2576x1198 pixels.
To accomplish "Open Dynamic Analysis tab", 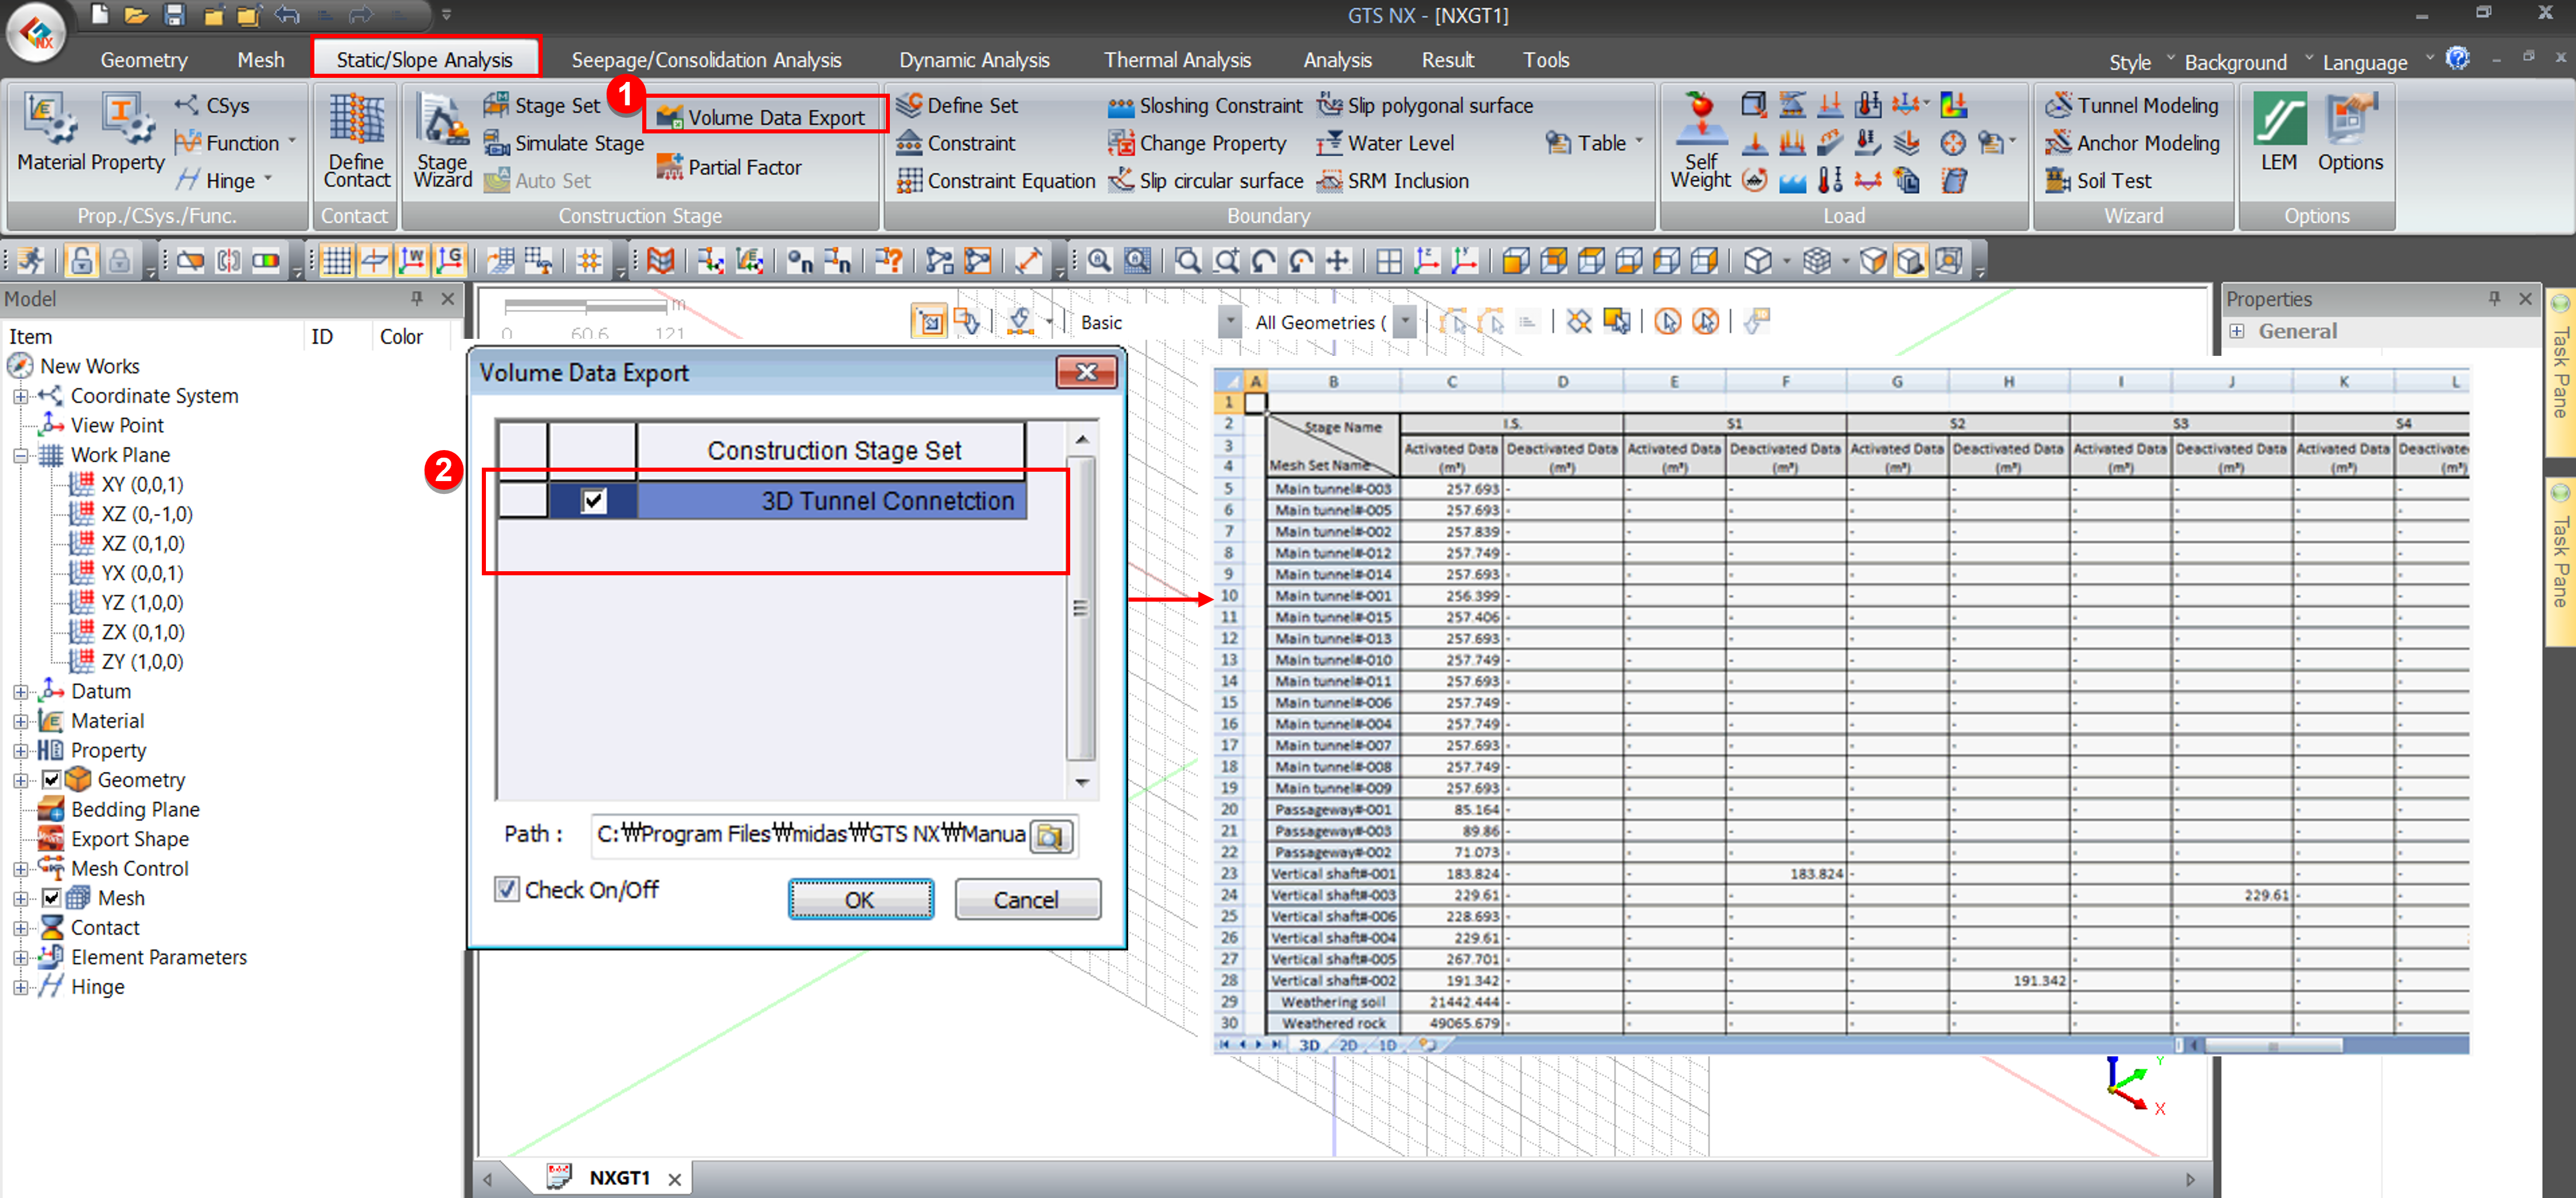I will coord(974,60).
